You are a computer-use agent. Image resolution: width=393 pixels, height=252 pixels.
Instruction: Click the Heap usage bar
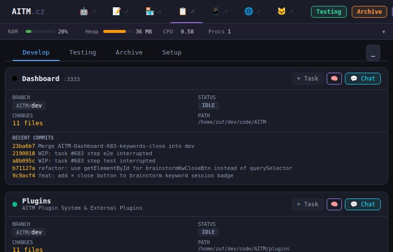pyautogui.click(x=118, y=31)
